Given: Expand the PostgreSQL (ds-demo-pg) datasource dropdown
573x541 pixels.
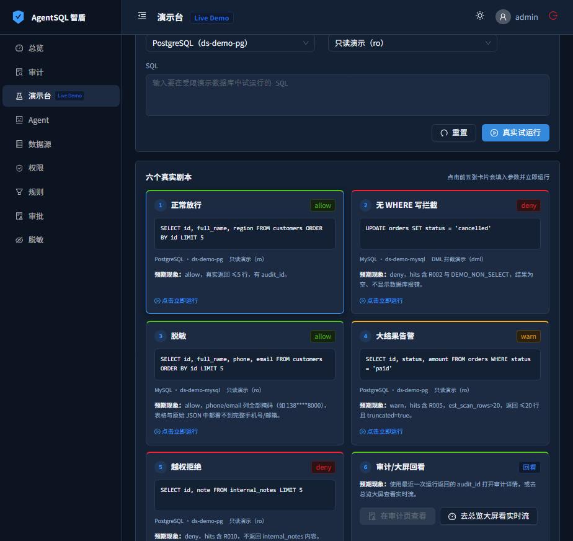Looking at the screenshot, I should pyautogui.click(x=230, y=43).
